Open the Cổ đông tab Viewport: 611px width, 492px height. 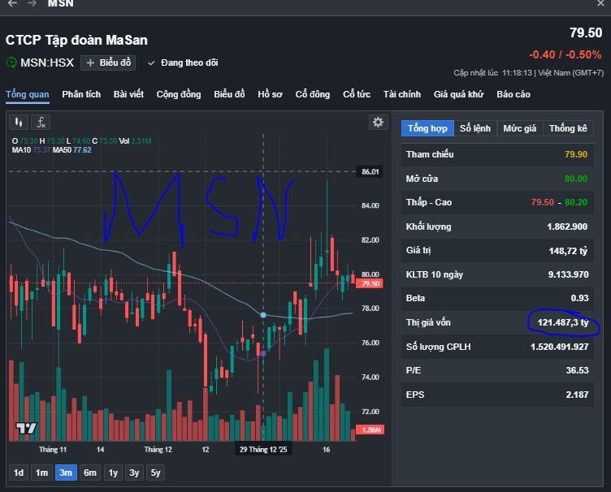313,94
